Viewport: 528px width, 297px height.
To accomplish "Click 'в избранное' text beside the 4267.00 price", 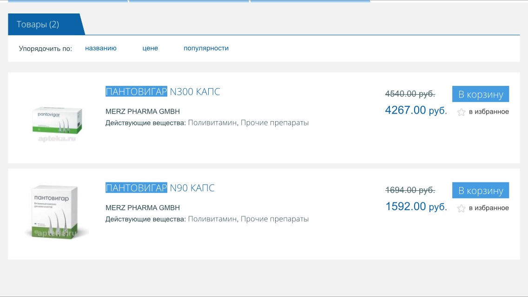I will (x=488, y=112).
